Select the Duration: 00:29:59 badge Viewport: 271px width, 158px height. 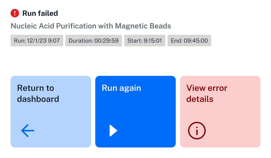point(93,41)
